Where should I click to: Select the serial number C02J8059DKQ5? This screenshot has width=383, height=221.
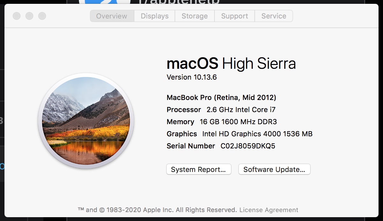[248, 146]
